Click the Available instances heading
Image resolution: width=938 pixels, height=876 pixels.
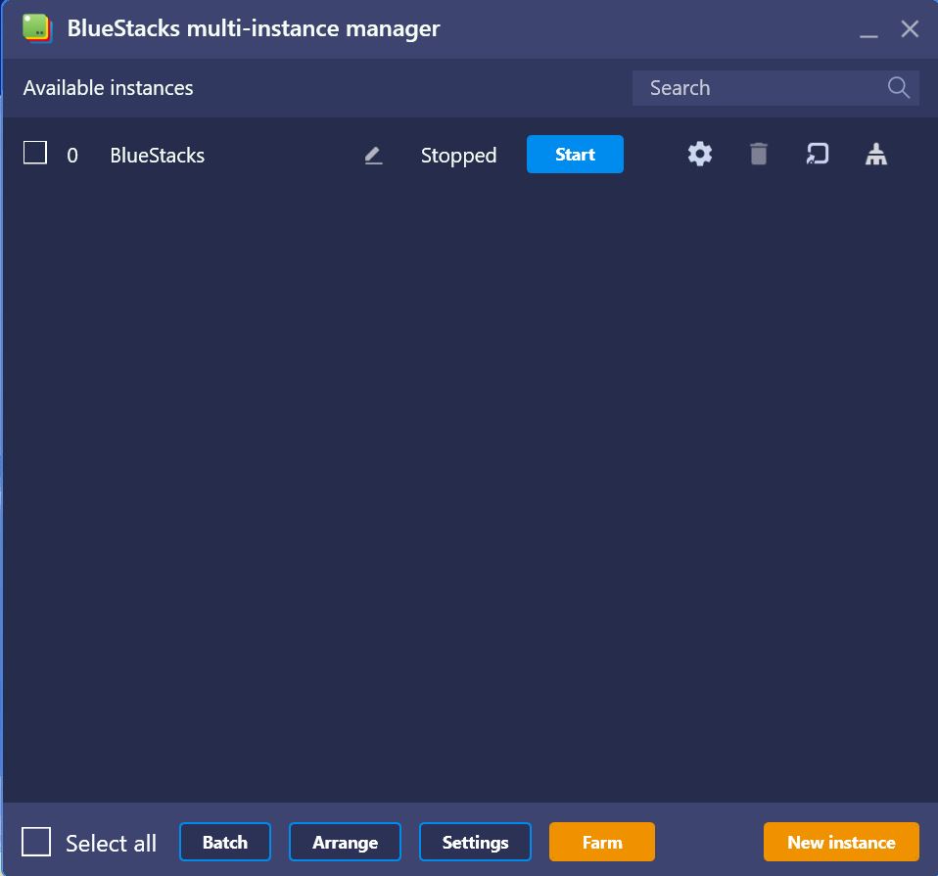(x=109, y=88)
